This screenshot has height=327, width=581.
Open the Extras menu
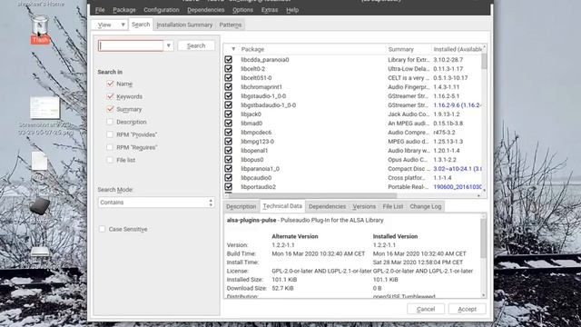tap(270, 10)
